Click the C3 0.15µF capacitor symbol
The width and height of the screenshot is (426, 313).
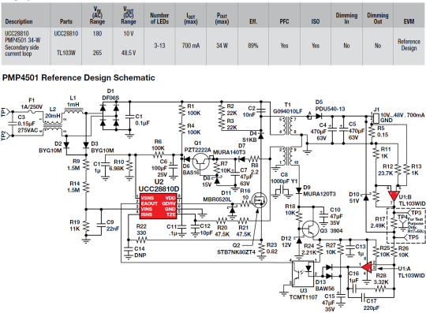(12, 124)
